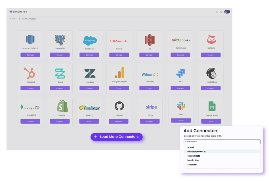Select the Slack logo icon
The width and height of the screenshot is (269, 181).
pos(181,106)
